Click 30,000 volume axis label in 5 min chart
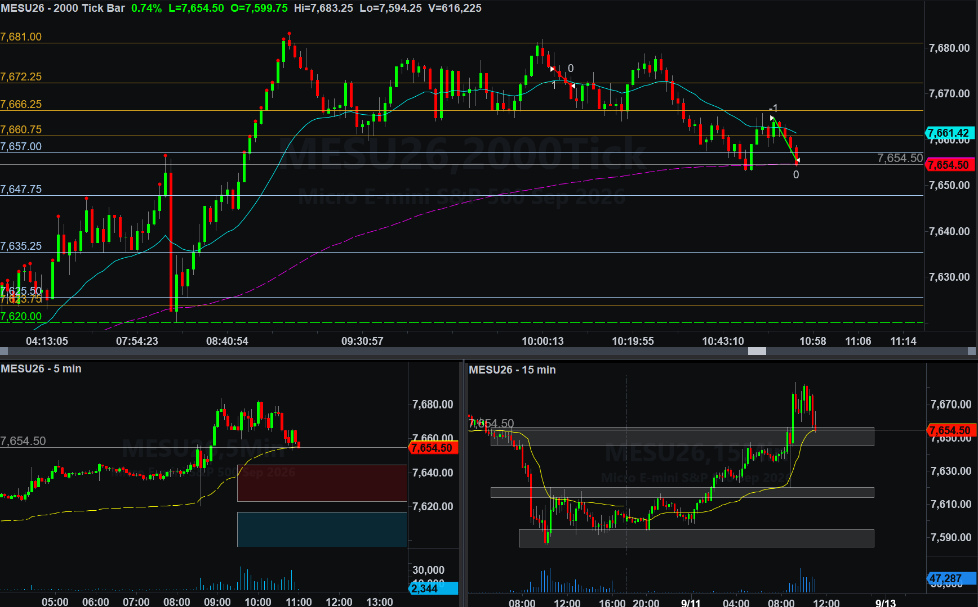 [x=428, y=570]
